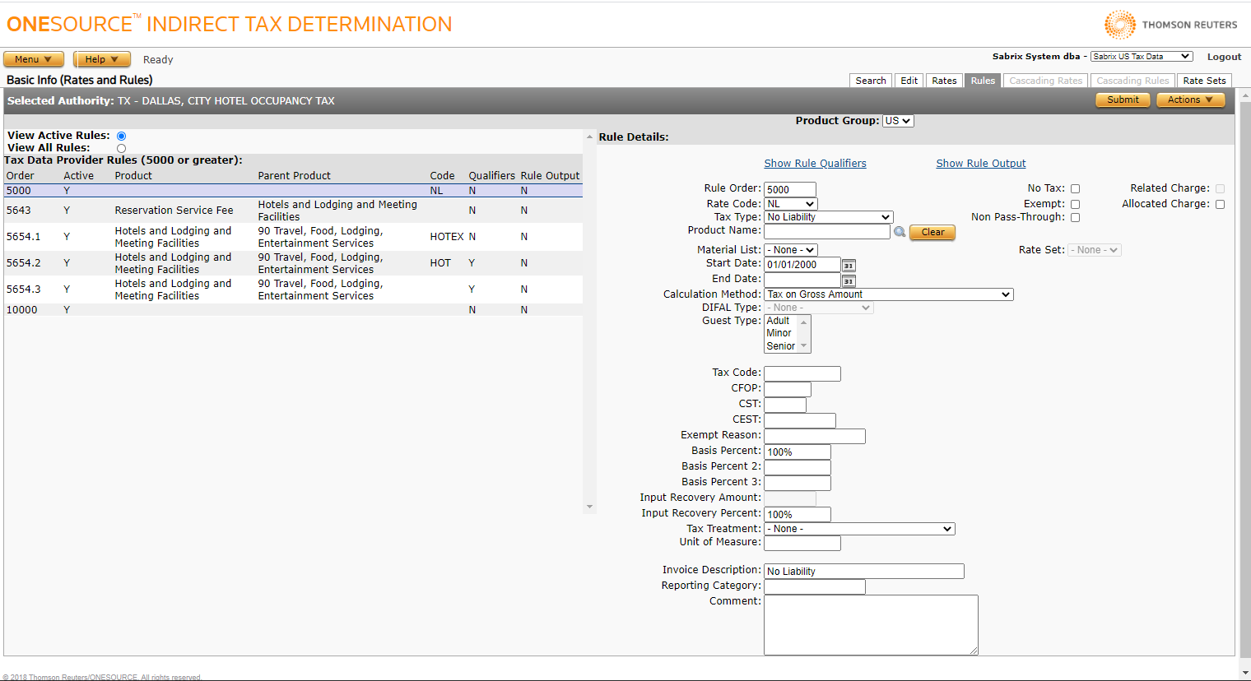
Task: Tick the Allocated Charge checkbox
Action: coord(1220,204)
